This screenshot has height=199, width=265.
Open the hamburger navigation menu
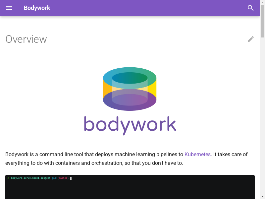(x=9, y=8)
